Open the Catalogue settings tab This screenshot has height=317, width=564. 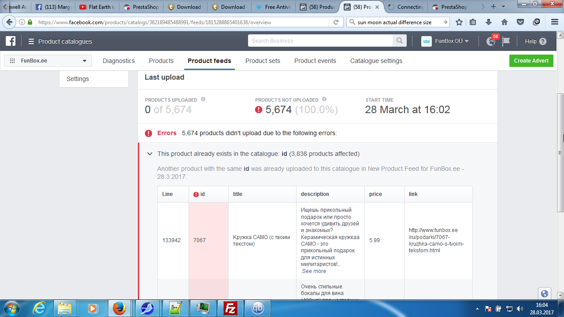tap(376, 61)
